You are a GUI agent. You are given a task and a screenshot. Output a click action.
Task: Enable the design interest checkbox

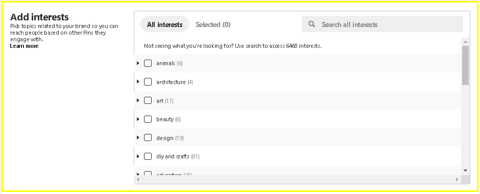[x=148, y=137]
